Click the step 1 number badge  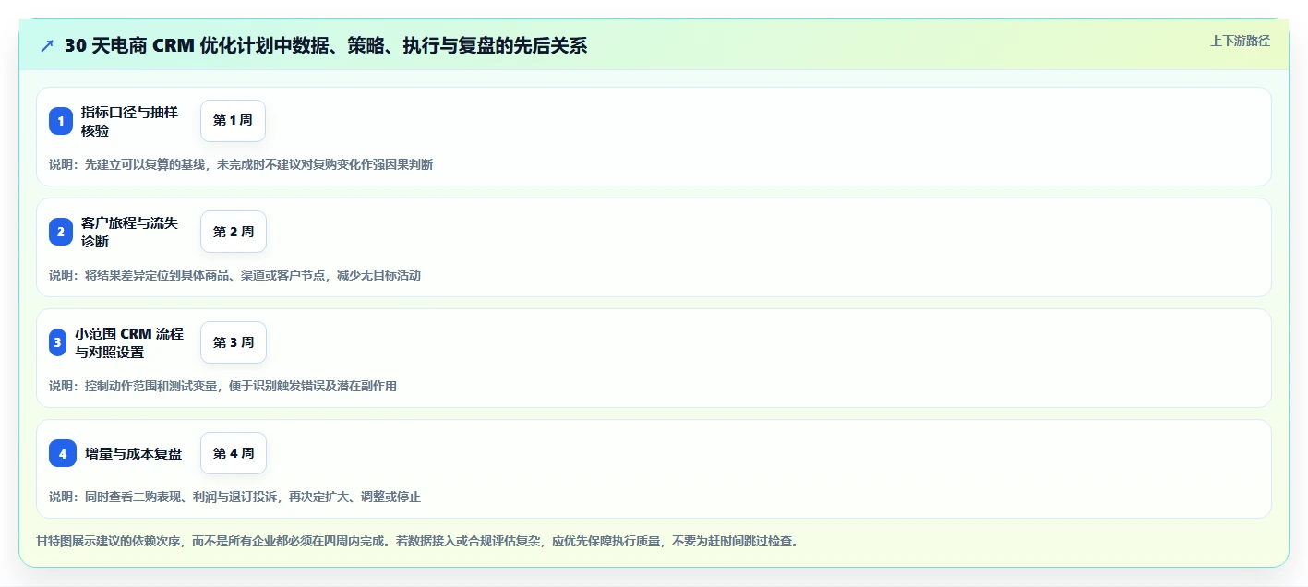61,121
